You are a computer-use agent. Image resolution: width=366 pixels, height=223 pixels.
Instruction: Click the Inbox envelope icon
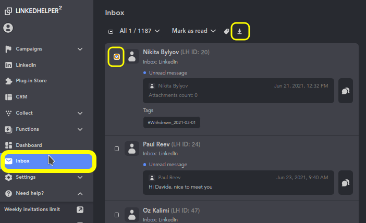pyautogui.click(x=9, y=161)
